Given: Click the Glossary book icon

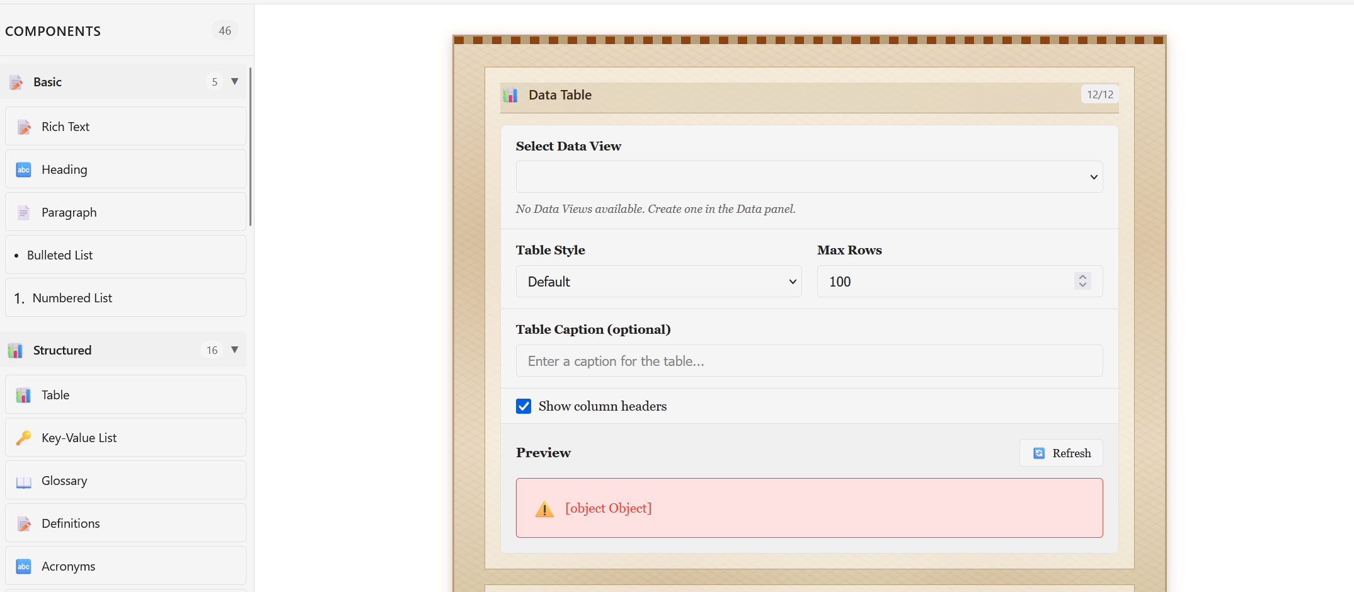Looking at the screenshot, I should coord(23,481).
